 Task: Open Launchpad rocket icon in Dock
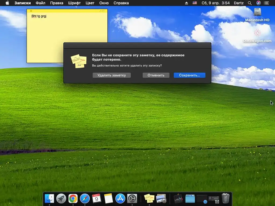(61, 198)
